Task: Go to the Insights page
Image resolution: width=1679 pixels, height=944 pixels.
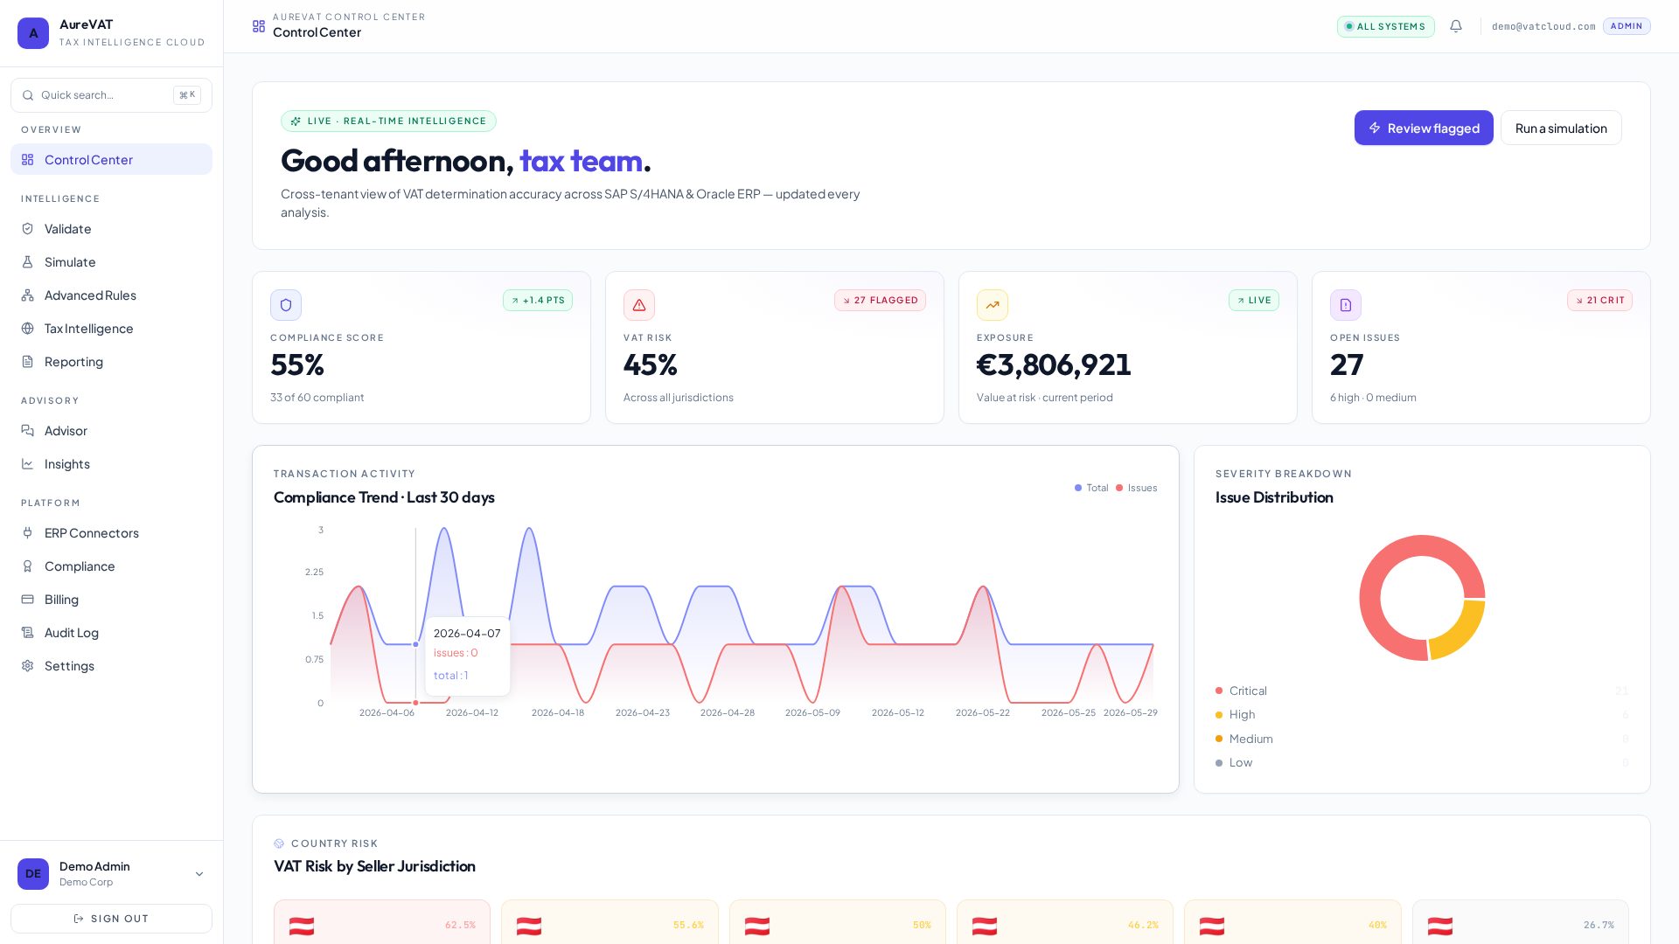Action: pyautogui.click(x=111, y=464)
